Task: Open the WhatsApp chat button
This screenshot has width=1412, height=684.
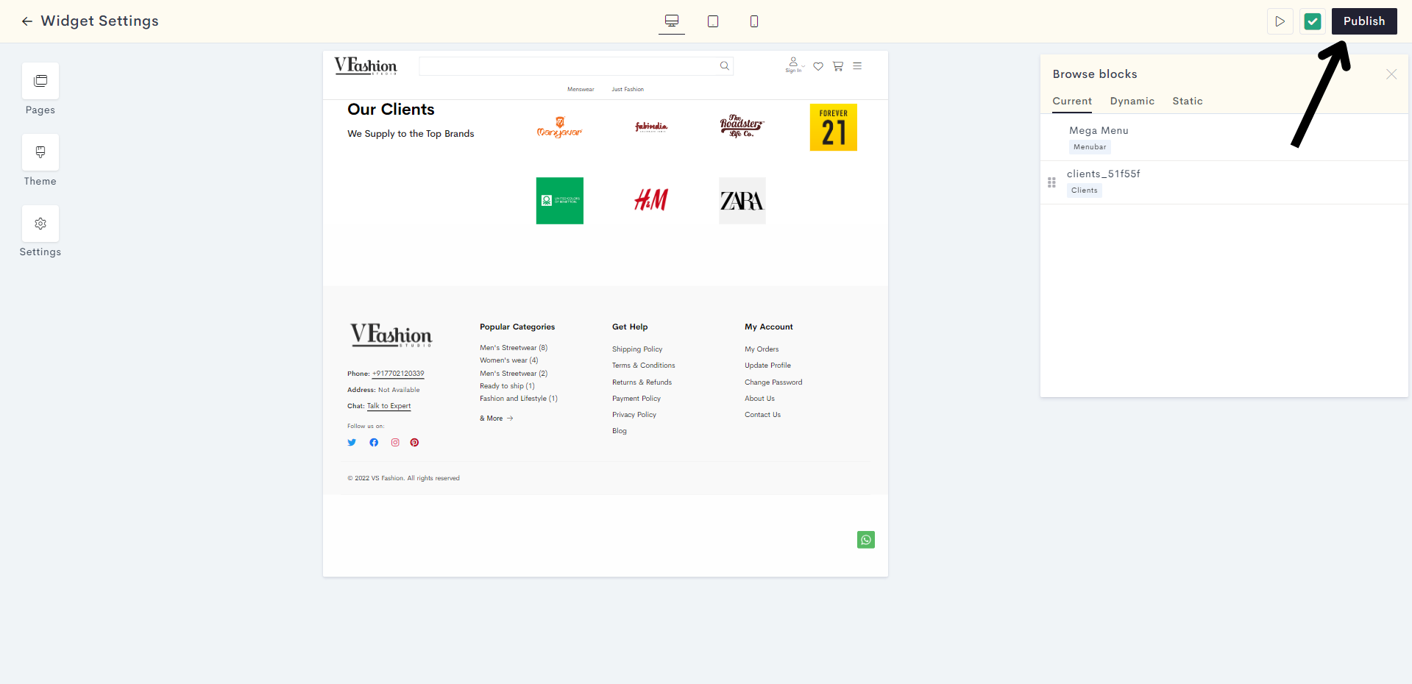Action: point(866,540)
